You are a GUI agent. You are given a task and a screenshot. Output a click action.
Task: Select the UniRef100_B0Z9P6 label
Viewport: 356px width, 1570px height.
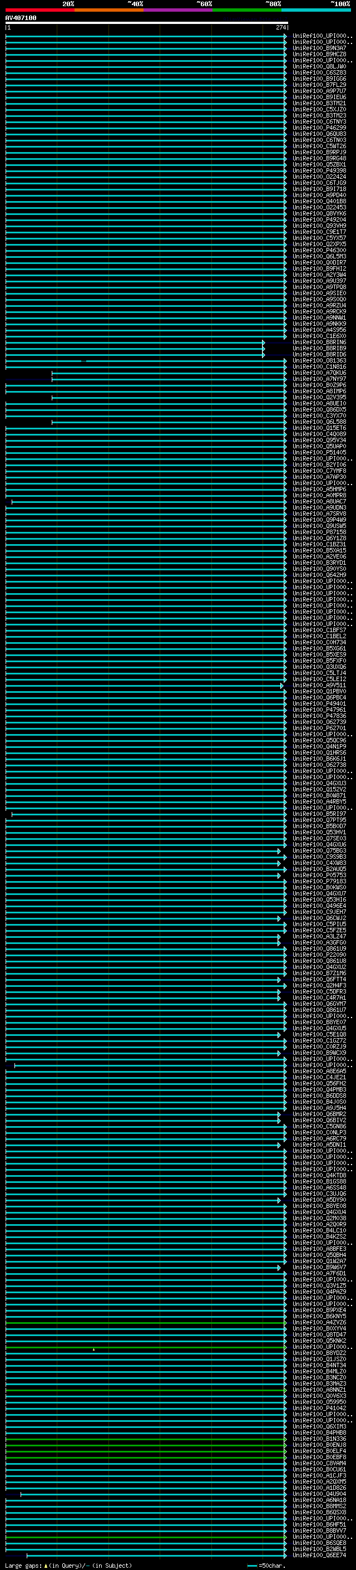tap(319, 385)
